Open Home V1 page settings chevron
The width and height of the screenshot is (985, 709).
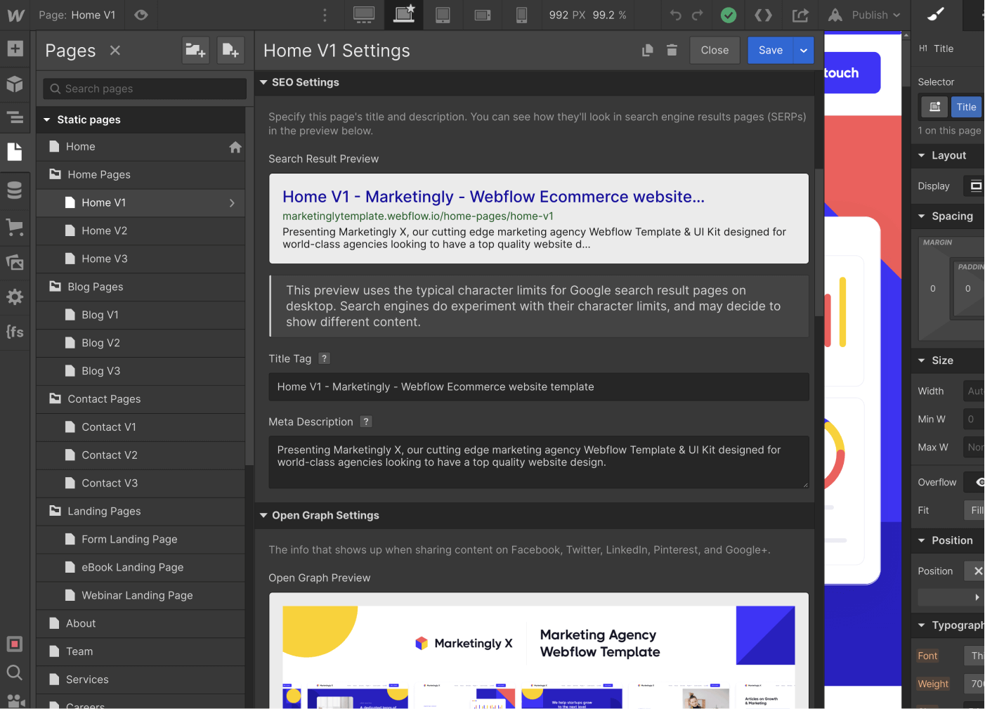[232, 203]
